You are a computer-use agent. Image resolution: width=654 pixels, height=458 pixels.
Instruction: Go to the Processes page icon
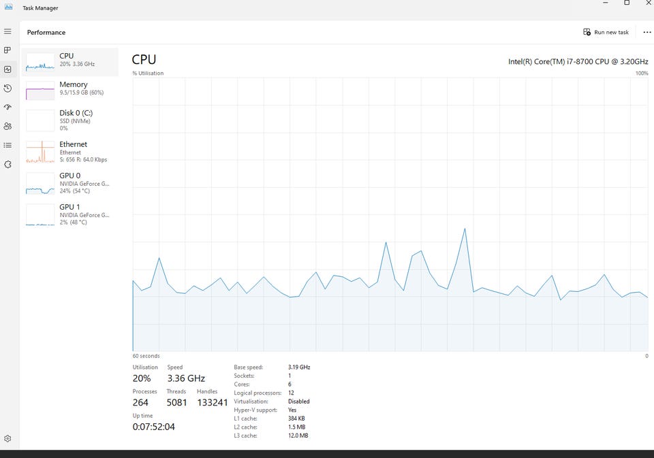pos(7,50)
